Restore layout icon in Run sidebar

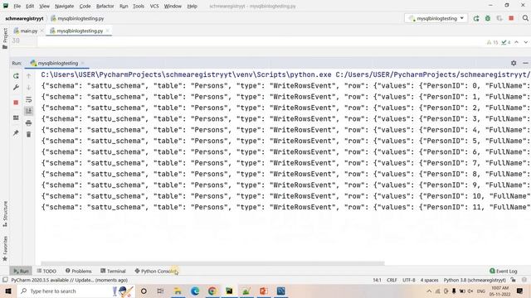(16, 118)
